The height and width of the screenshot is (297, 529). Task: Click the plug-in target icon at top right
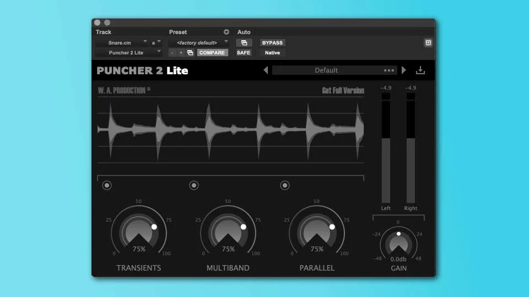click(428, 43)
